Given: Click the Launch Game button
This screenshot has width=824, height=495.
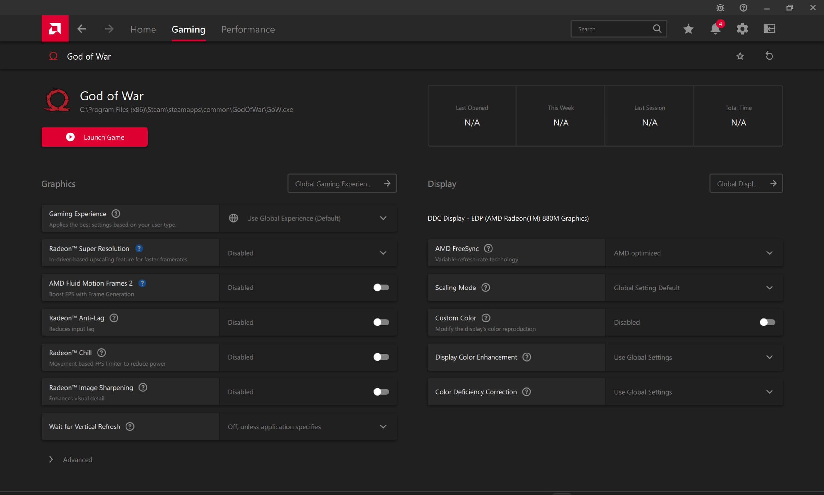Looking at the screenshot, I should pyautogui.click(x=94, y=137).
